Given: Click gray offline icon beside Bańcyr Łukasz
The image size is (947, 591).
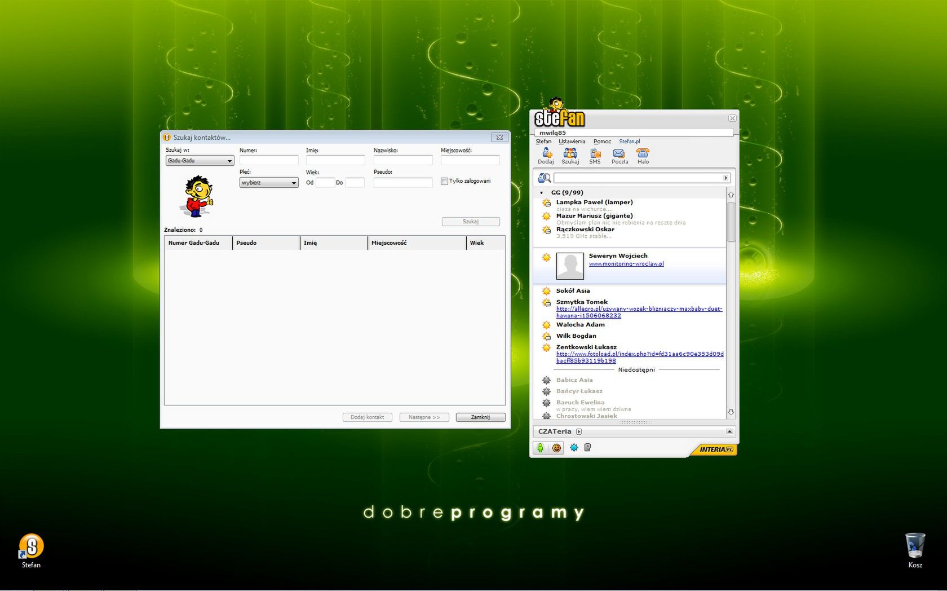Looking at the screenshot, I should [546, 392].
